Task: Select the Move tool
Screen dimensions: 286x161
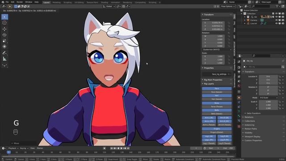Action: (x=4, y=29)
